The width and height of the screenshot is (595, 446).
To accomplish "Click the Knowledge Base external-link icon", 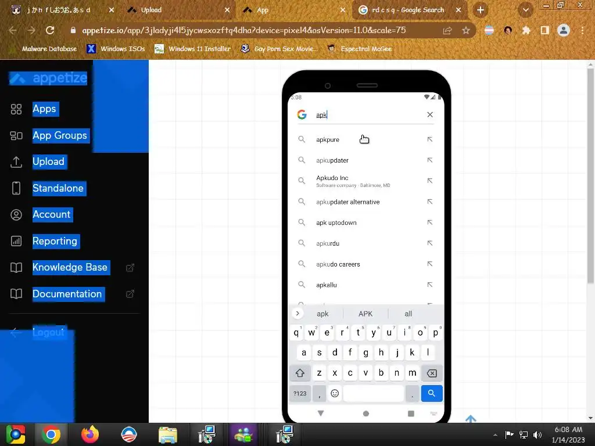I will click(130, 267).
